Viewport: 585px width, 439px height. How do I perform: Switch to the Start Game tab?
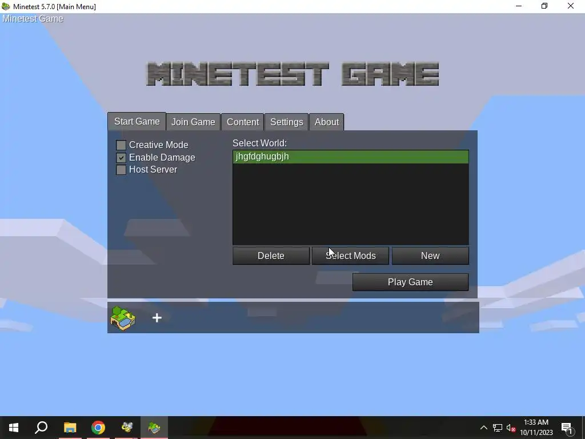click(137, 122)
